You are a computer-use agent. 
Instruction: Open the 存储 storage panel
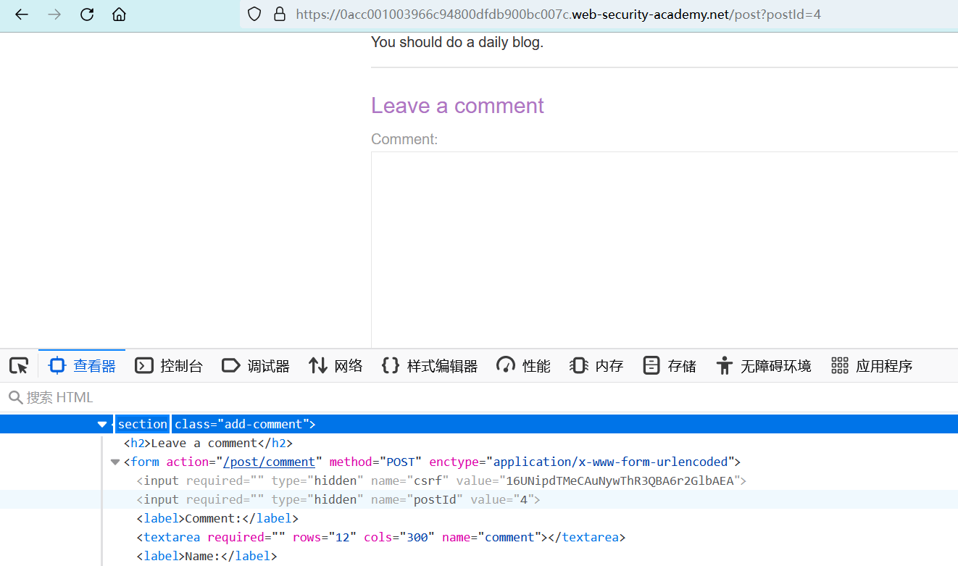670,366
